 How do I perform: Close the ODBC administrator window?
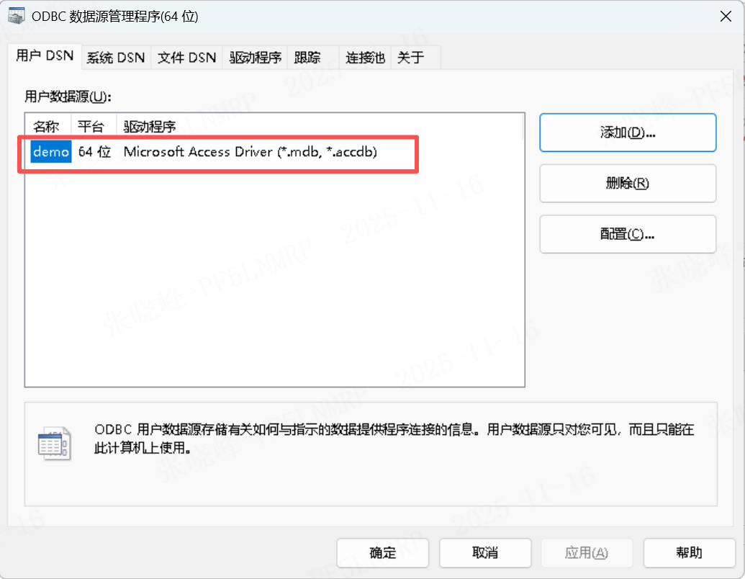726,16
